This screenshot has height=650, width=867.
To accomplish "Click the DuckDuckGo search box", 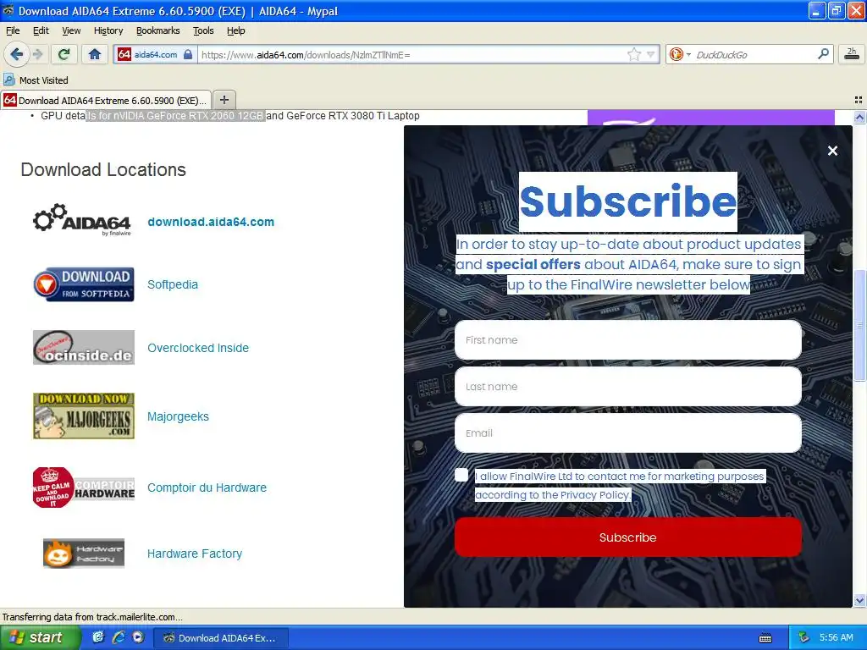I will tap(754, 54).
